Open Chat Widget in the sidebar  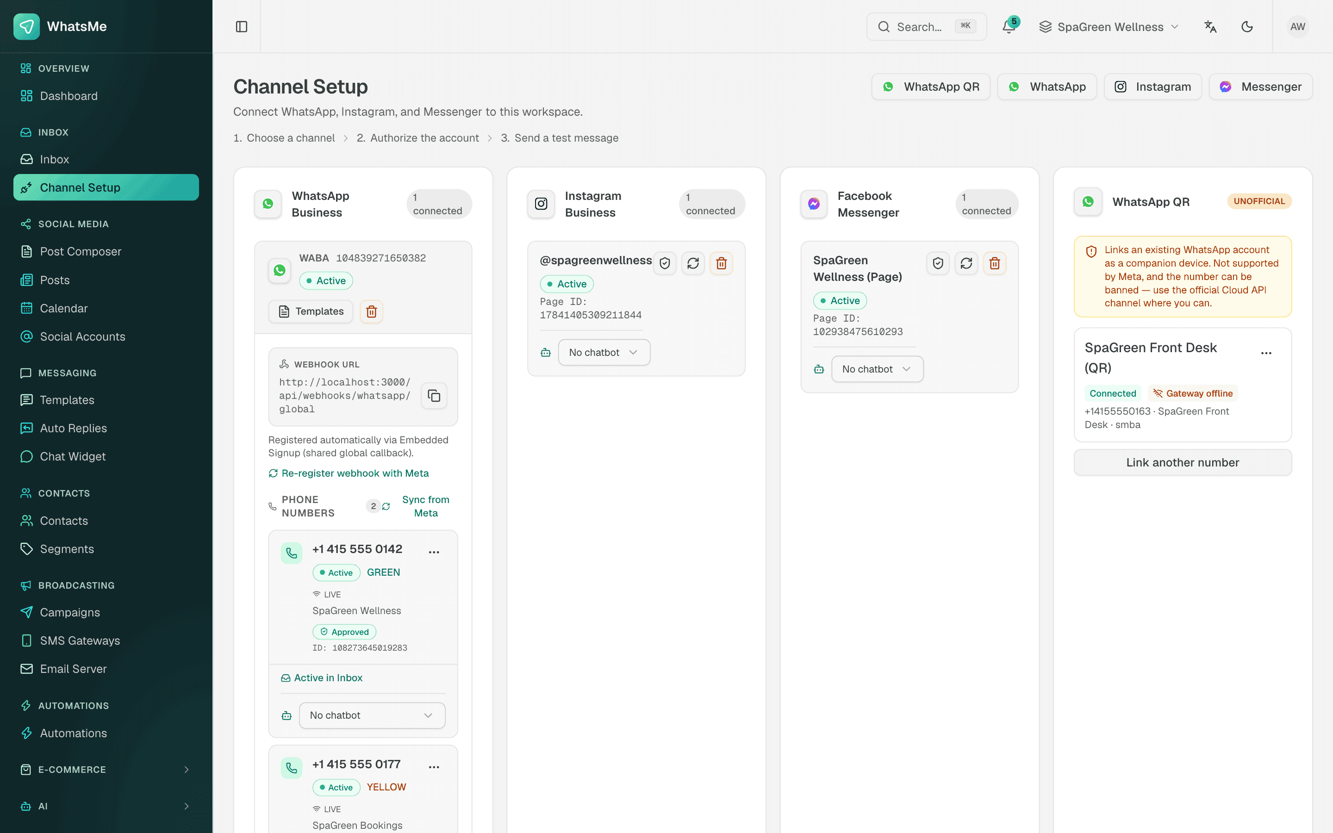(106, 456)
